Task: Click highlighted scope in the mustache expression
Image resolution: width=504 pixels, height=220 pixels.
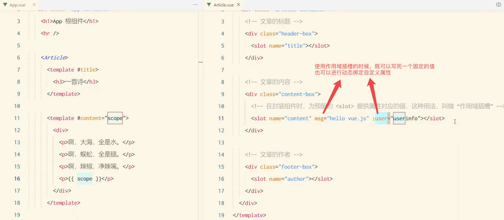Action: 85,179
